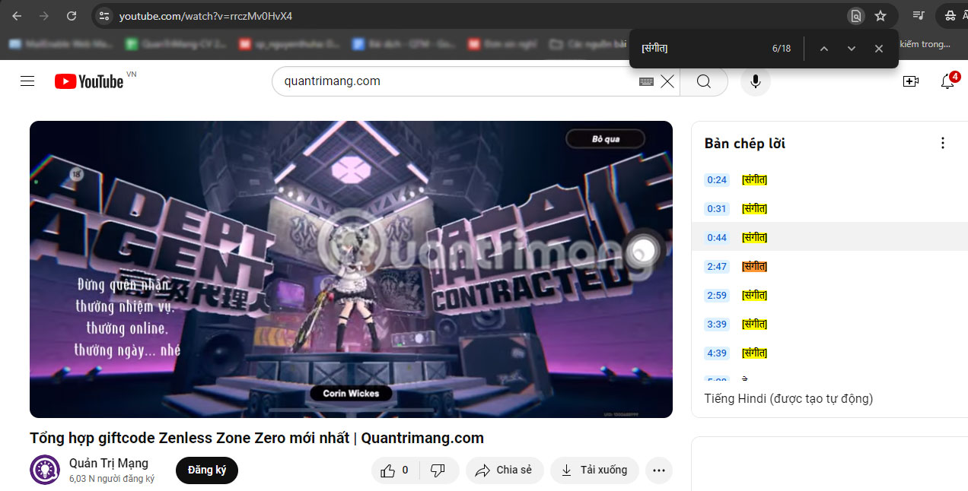Click the subscriber count 6,03 N text
This screenshot has height=491, width=968.
(x=112, y=479)
